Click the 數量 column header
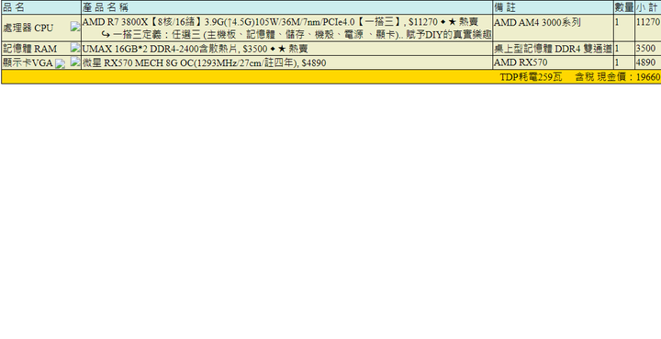 coord(624,7)
